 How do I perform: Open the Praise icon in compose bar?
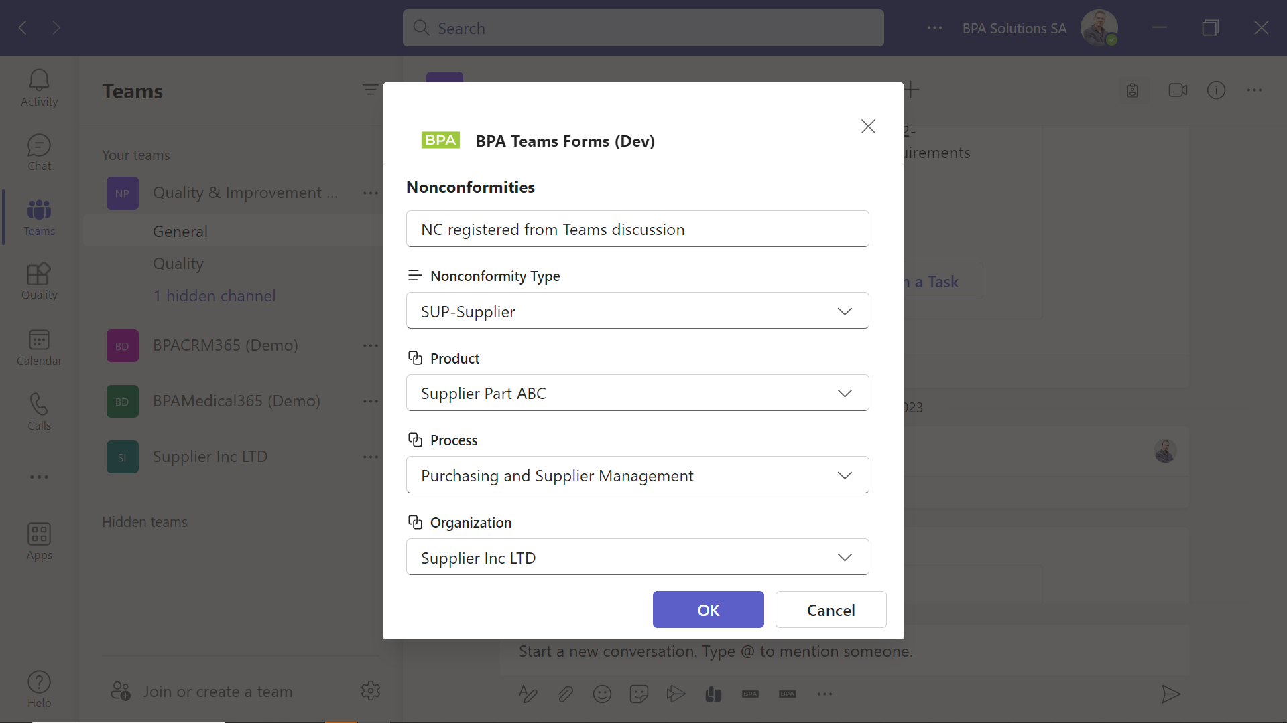coord(713,694)
